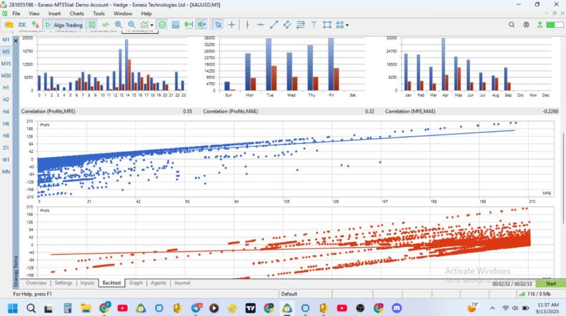Select the M30 timeframe
Viewport: 566px width, 316px height.
(x=6, y=76)
